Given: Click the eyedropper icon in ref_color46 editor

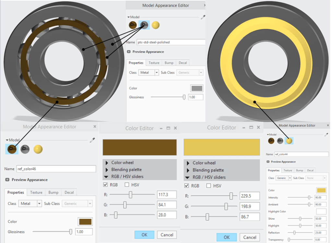Looking at the screenshot, I should click(92, 140).
